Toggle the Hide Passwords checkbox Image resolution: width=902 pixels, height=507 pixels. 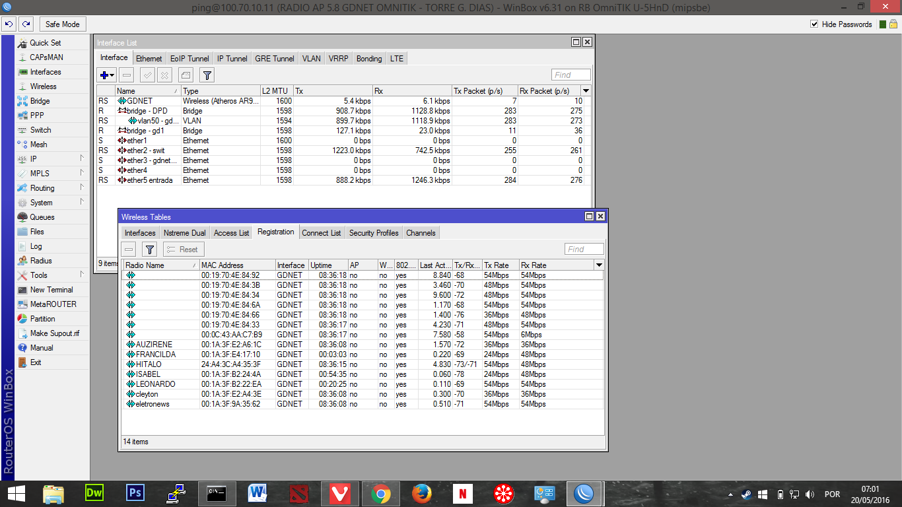tap(814, 24)
